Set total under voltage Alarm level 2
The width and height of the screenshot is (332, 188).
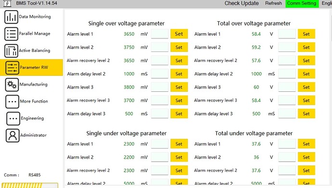click(x=306, y=157)
